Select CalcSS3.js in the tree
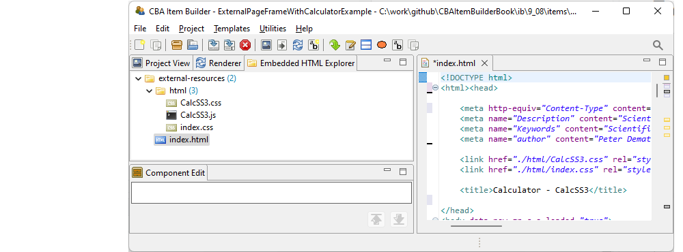The width and height of the screenshot is (683, 252). click(x=198, y=115)
